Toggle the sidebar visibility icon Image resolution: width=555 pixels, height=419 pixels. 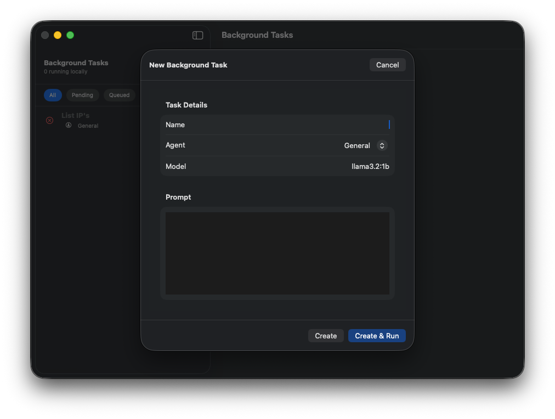(x=197, y=35)
